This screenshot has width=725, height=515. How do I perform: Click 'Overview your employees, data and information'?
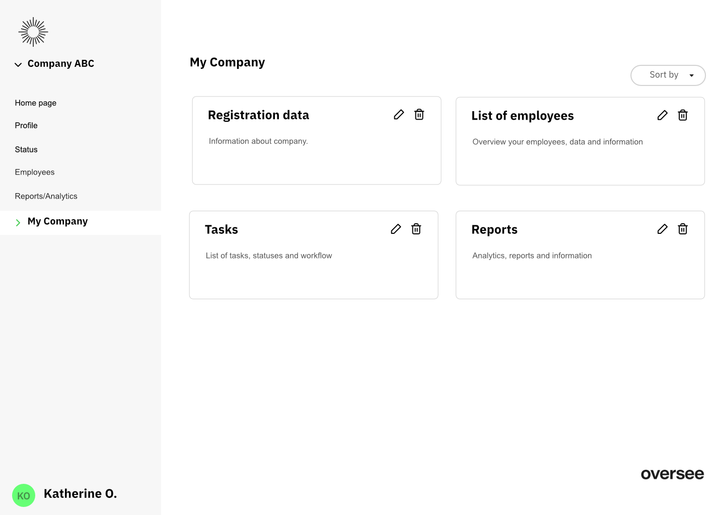pos(557,142)
